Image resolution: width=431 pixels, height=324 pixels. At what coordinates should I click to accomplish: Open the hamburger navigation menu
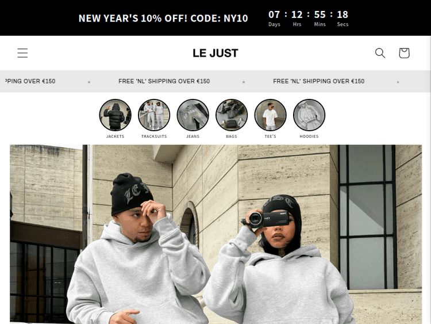pos(22,53)
